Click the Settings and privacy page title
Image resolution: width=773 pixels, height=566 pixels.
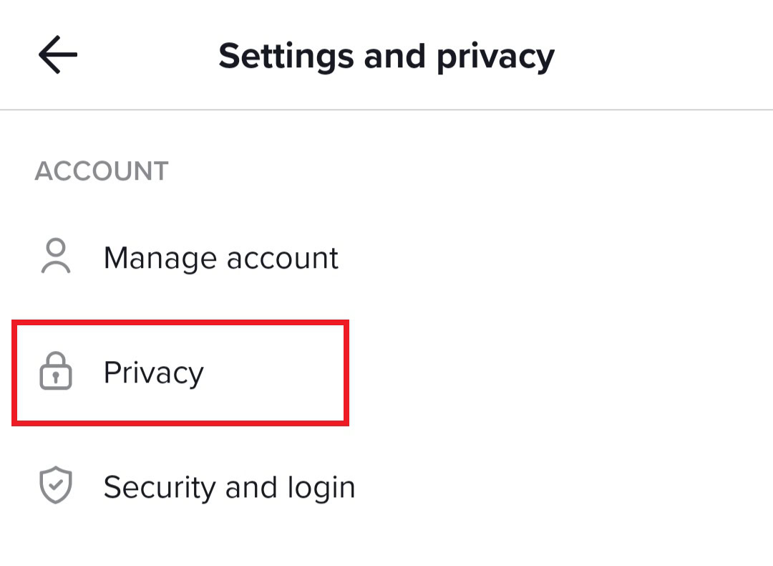[386, 56]
